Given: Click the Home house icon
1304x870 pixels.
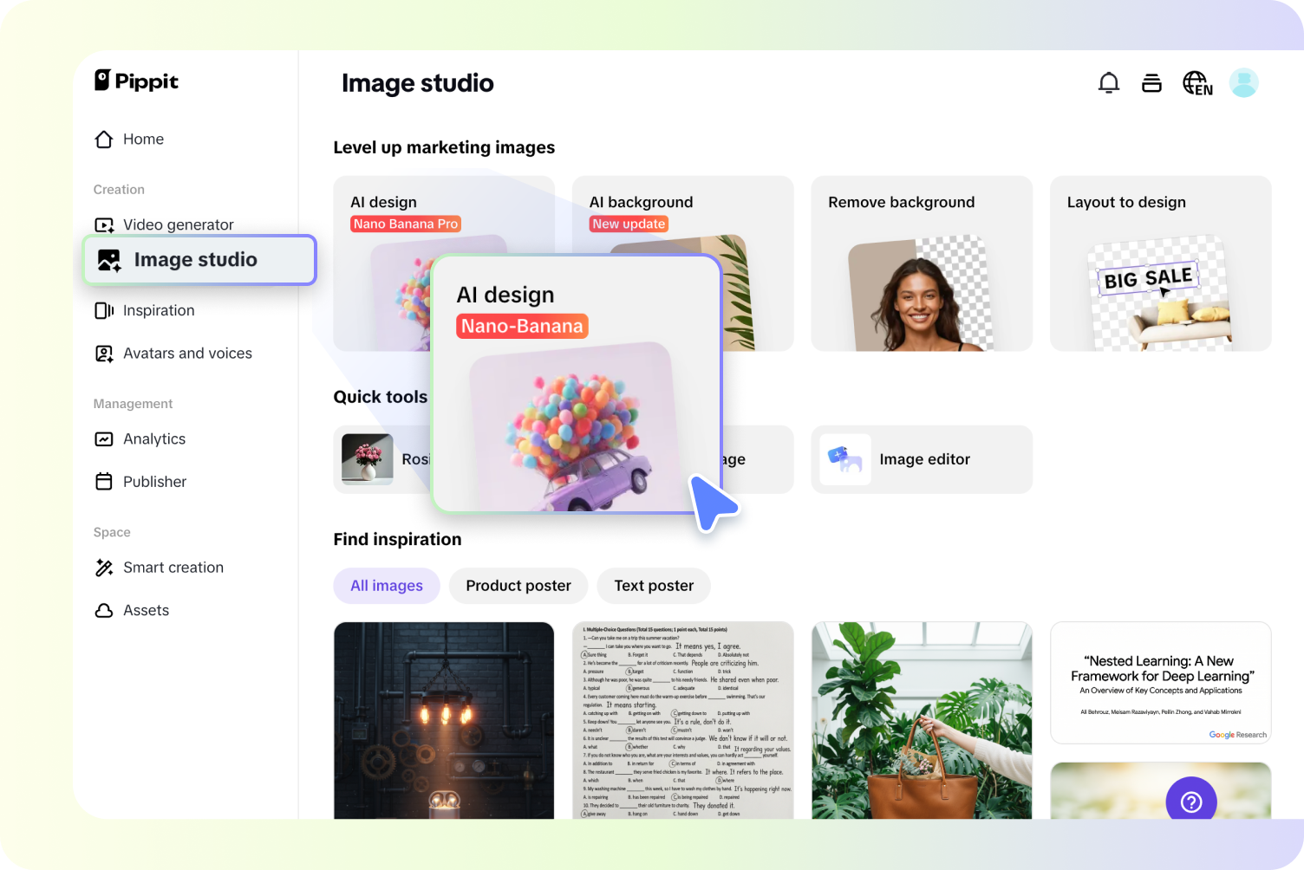Looking at the screenshot, I should point(104,140).
